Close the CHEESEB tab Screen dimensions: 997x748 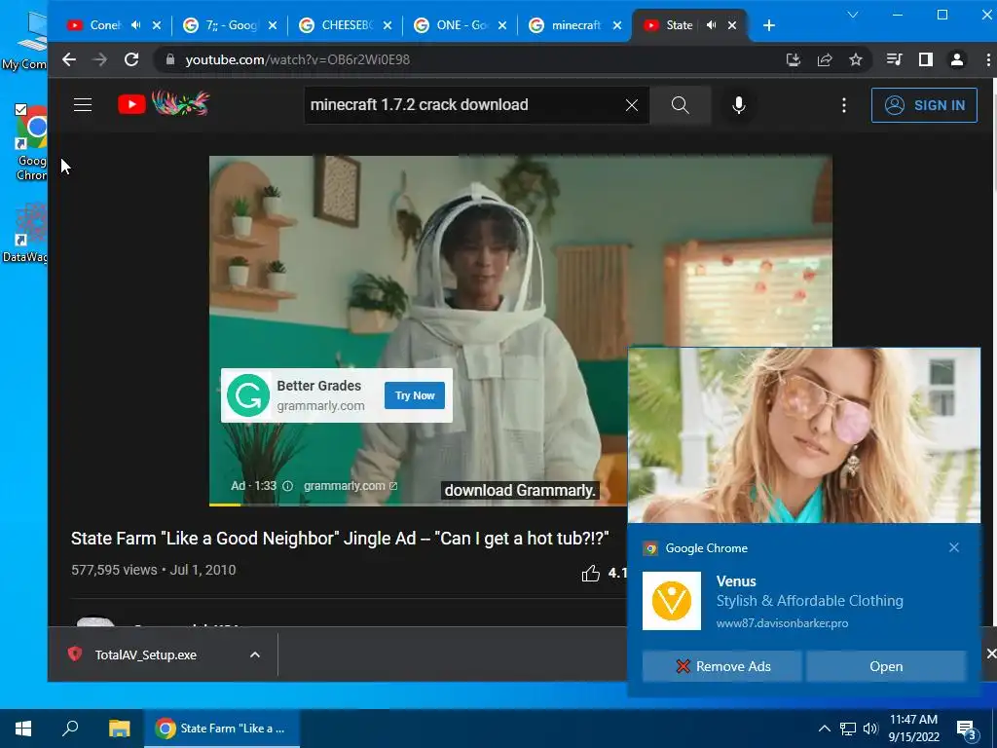coord(388,25)
